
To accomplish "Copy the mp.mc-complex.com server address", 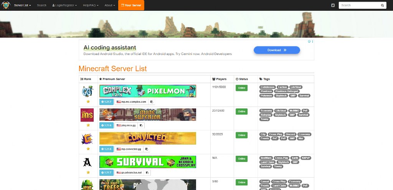I will [x=152, y=102].
